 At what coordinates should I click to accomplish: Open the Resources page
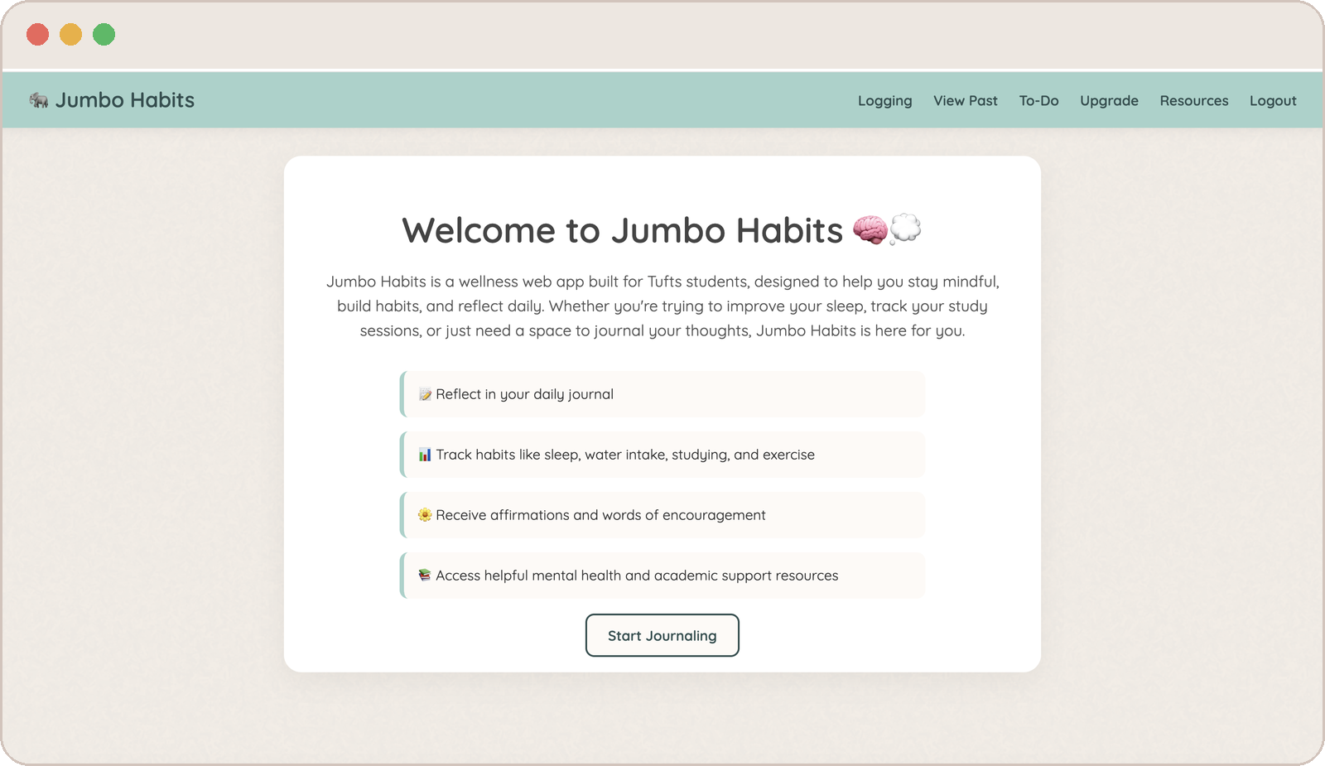1193,101
